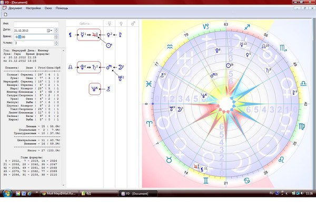Open the Документ menu
The width and height of the screenshot is (316, 210).
pos(15,8)
